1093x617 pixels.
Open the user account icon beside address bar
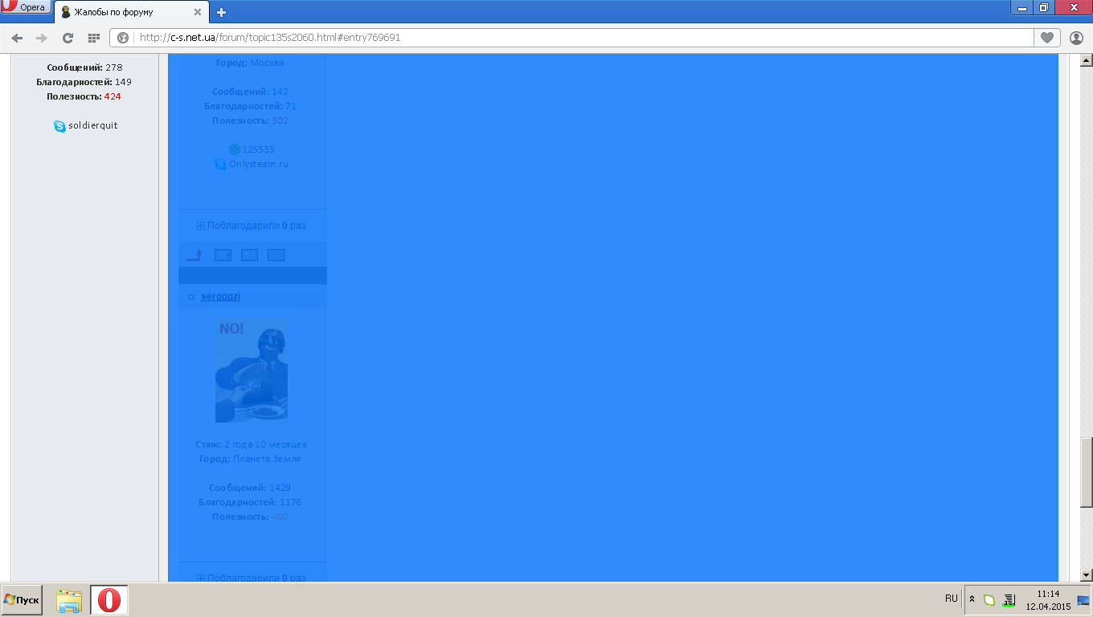tap(1077, 38)
